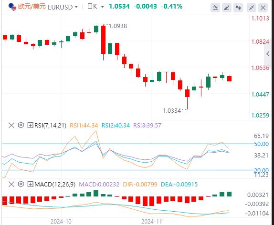Click the price change -0.0043
The image size is (274, 225).
point(145,7)
